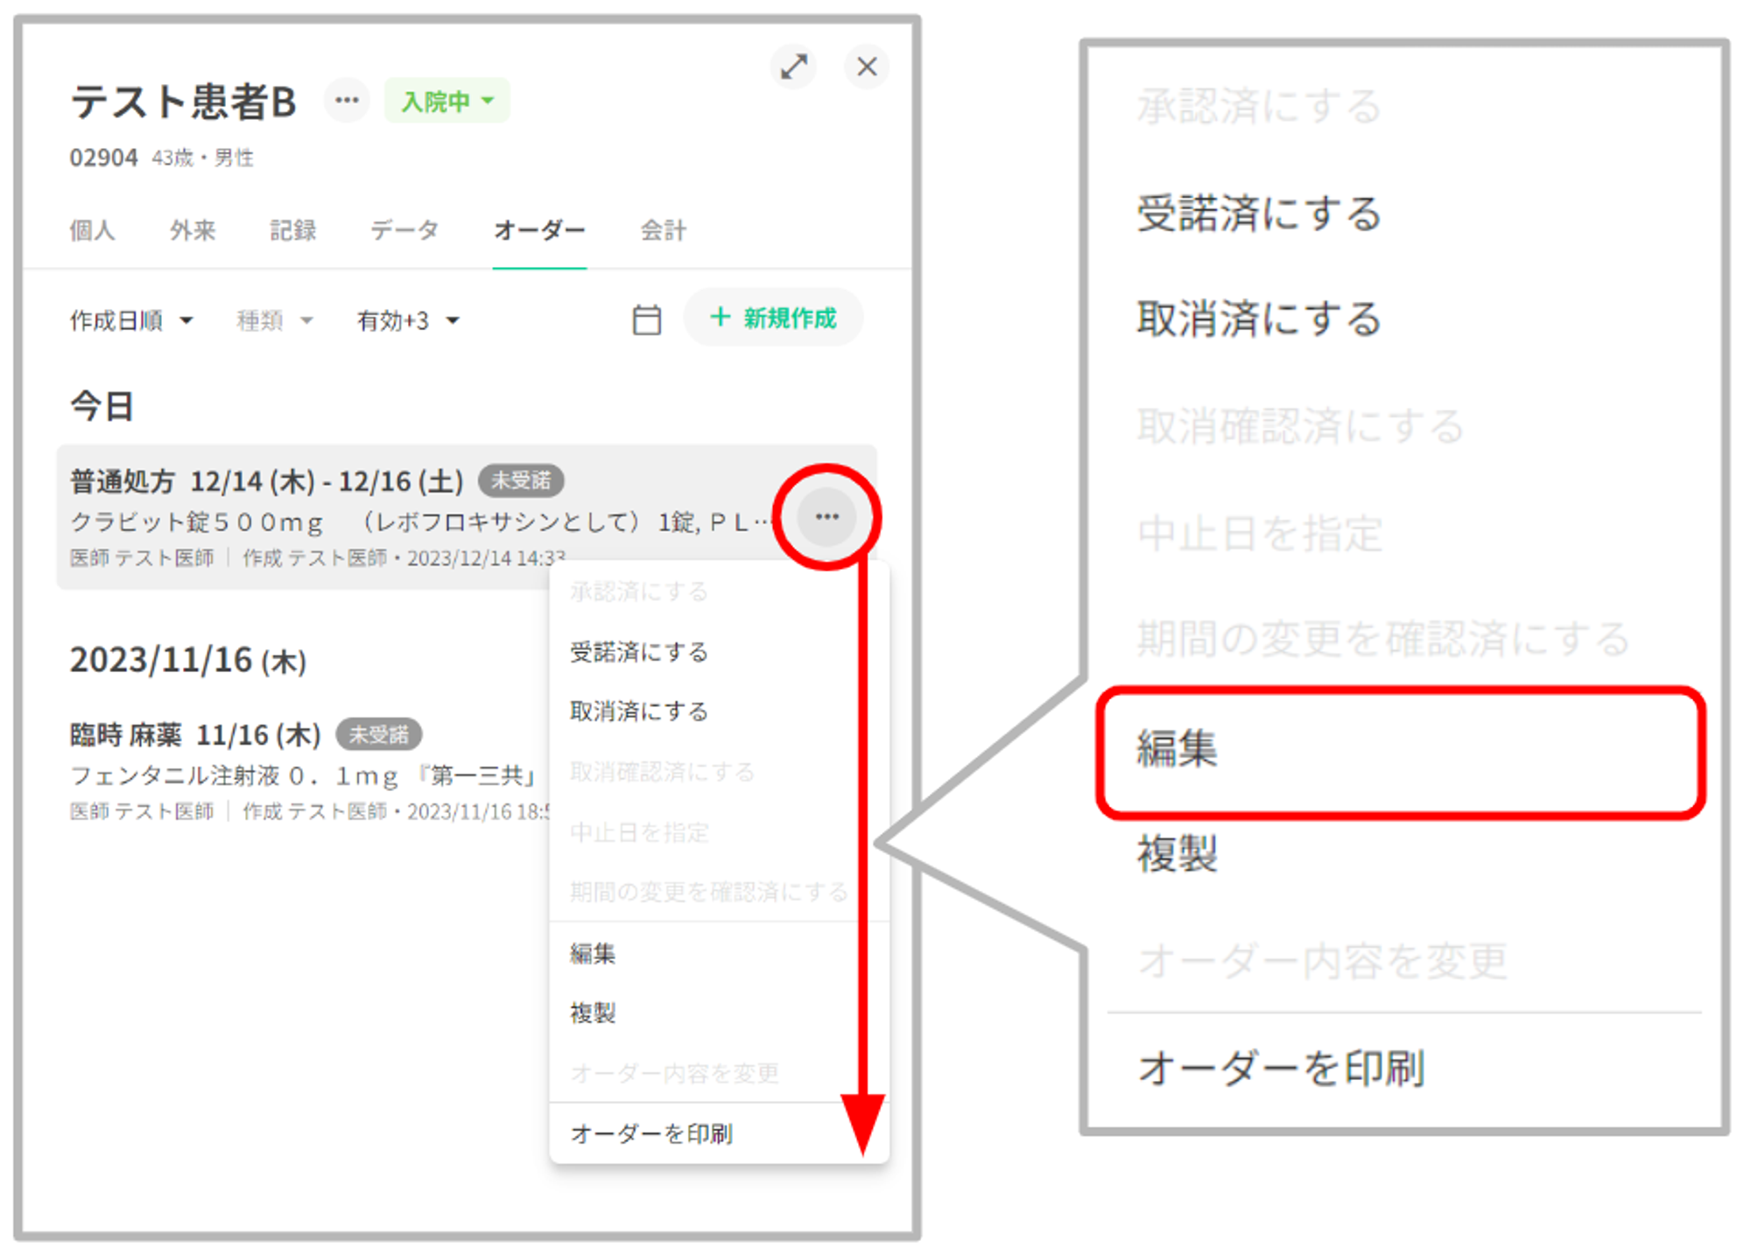The image size is (1751, 1255).
Task: Select 受諾済にする in the small context menu
Action: 639,652
